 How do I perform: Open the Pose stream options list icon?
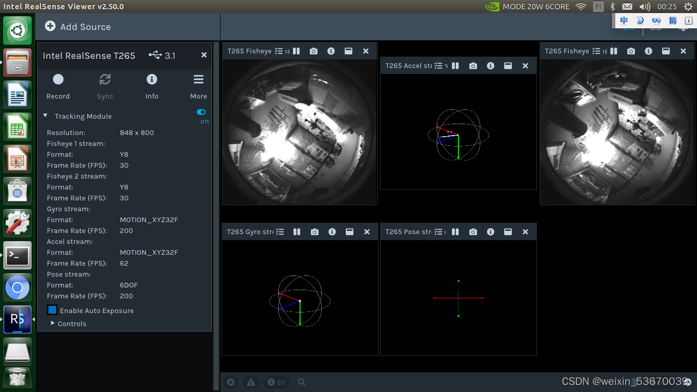438,231
